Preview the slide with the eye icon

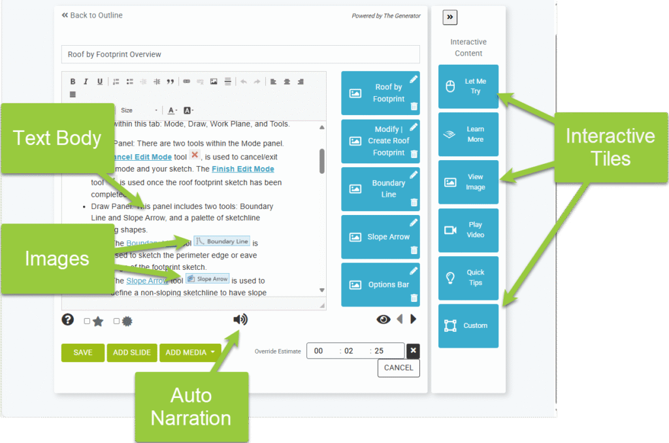[383, 319]
